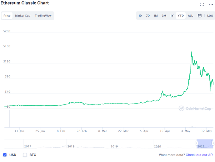Toggle the LOG scale button
The width and height of the screenshot is (215, 162).
210,16
